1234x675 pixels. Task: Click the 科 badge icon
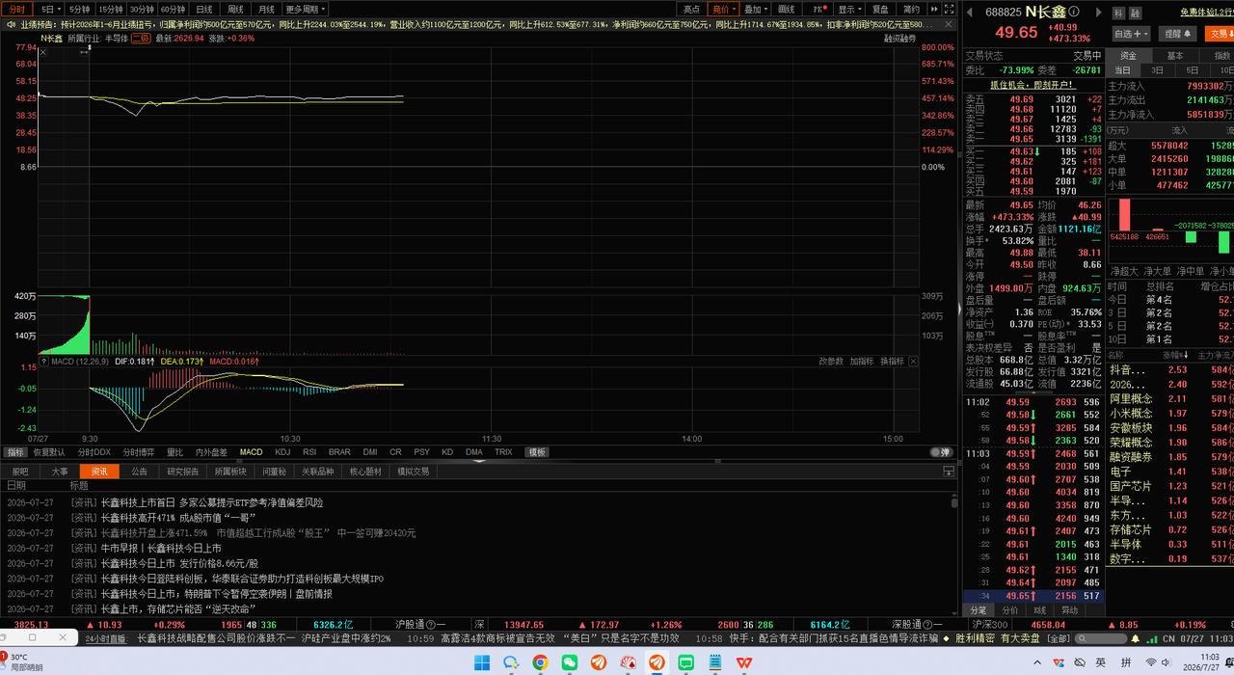pyautogui.click(x=1118, y=13)
